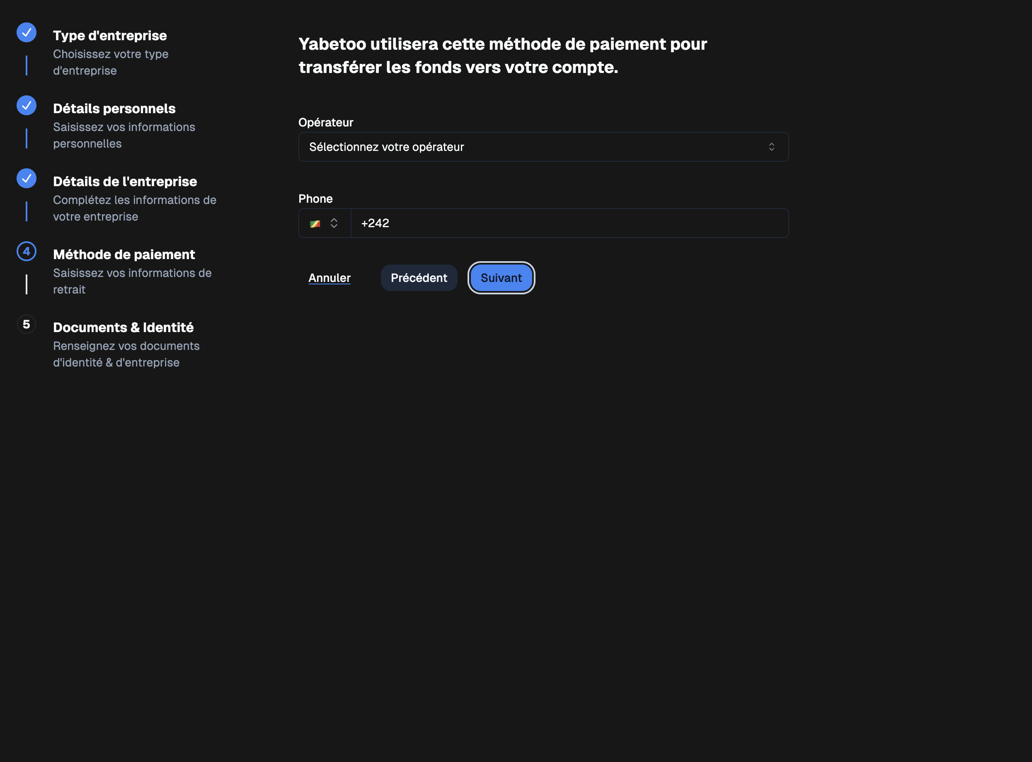Click the Annuler link
The width and height of the screenshot is (1032, 762).
tap(329, 278)
